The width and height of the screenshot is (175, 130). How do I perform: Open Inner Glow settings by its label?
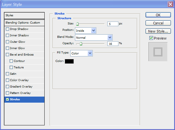(x=17, y=48)
